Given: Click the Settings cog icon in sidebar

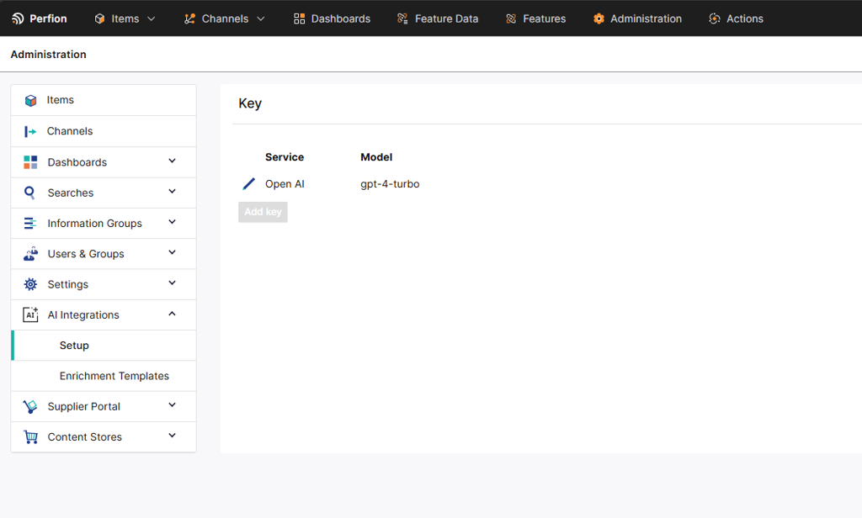Looking at the screenshot, I should pyautogui.click(x=30, y=284).
